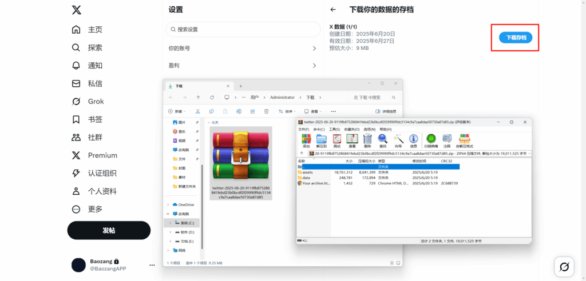Expand the WinRAR archive path dropdown arrow
The width and height of the screenshot is (586, 281).
(x=529, y=154)
